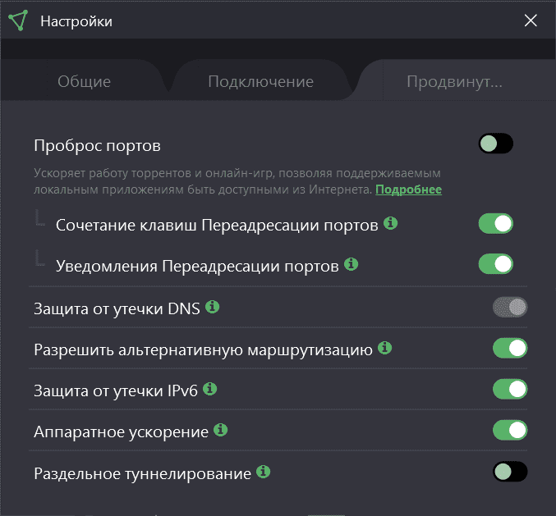Screen dimensions: 556x516
Task: Click info icon next to Аппаратное ускорение
Action: point(220,430)
